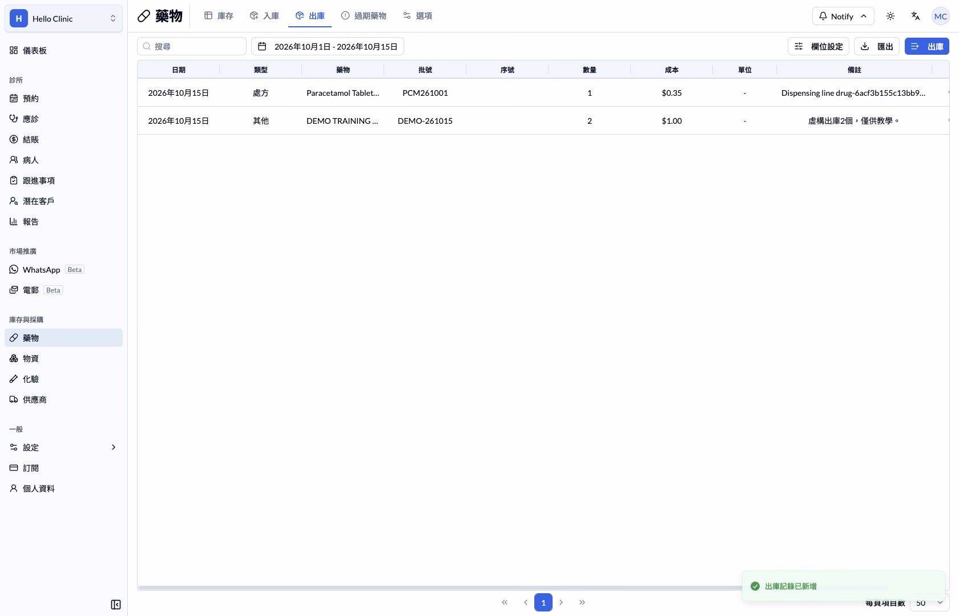Click the 其他 type cell
Screen dimensions: 959x616
point(261,121)
